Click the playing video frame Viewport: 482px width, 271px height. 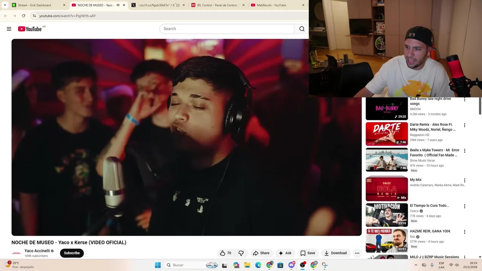click(x=186, y=137)
